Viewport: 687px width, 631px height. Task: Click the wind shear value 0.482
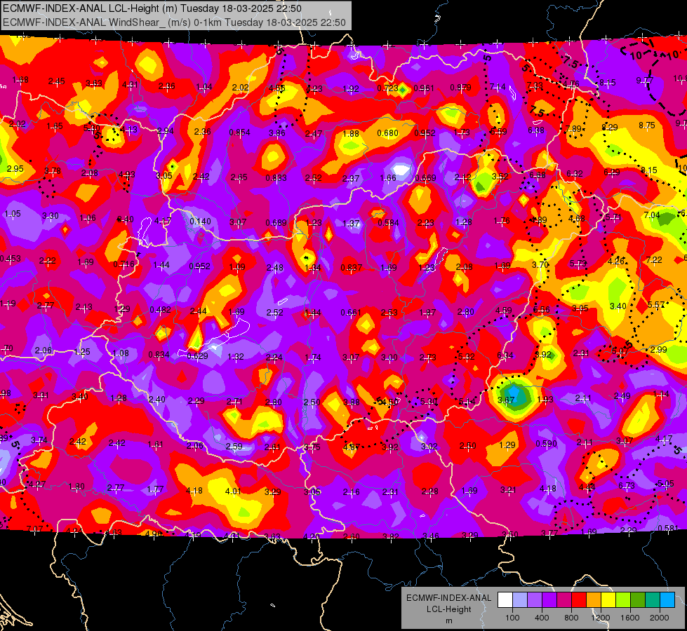pos(161,310)
